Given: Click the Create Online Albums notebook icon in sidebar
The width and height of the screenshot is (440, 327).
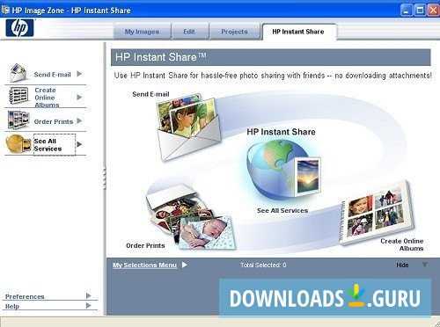Looking at the screenshot, I should 18,96.
